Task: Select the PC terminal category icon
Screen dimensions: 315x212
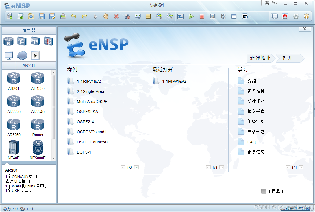Action: click(x=9, y=56)
